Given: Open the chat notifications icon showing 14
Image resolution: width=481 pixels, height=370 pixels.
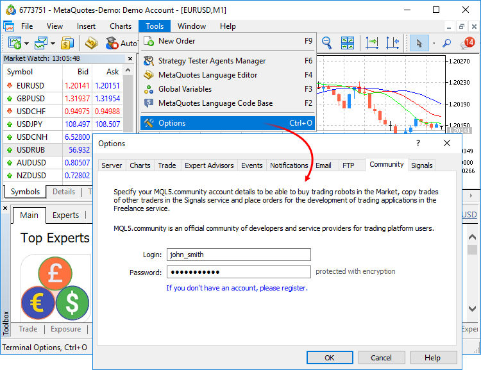Looking at the screenshot, I should pos(468,43).
